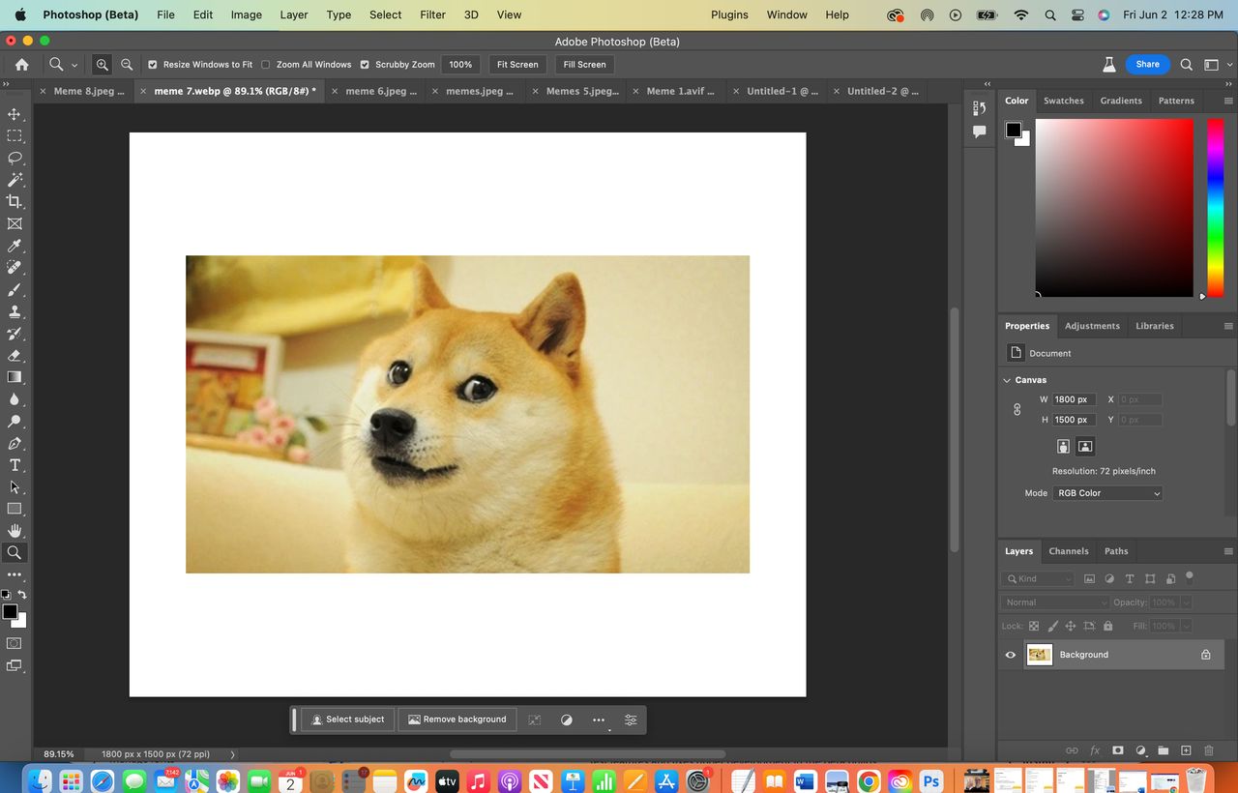Viewport: 1238px width, 793px height.
Task: Select the Pen tool
Action: 15,443
